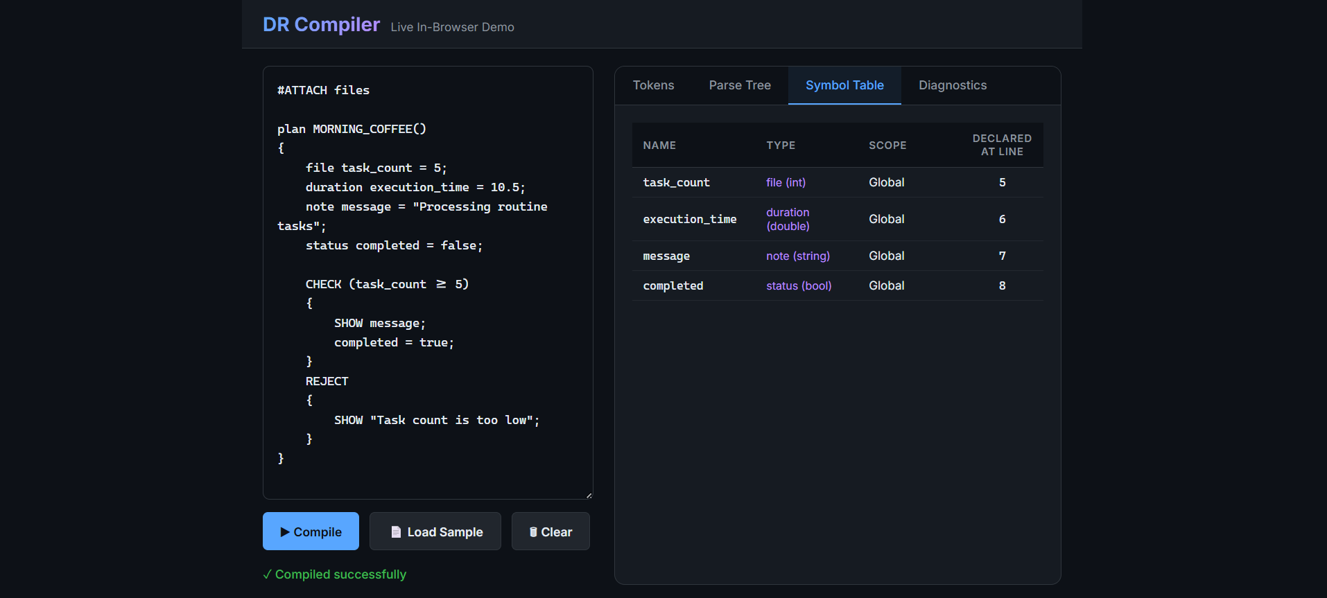Click the document icon on Load Sample
Image resolution: width=1327 pixels, height=598 pixels.
coord(396,532)
